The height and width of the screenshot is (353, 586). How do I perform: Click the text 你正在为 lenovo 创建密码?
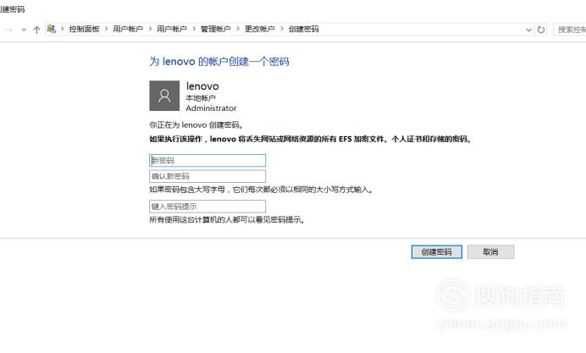point(196,124)
